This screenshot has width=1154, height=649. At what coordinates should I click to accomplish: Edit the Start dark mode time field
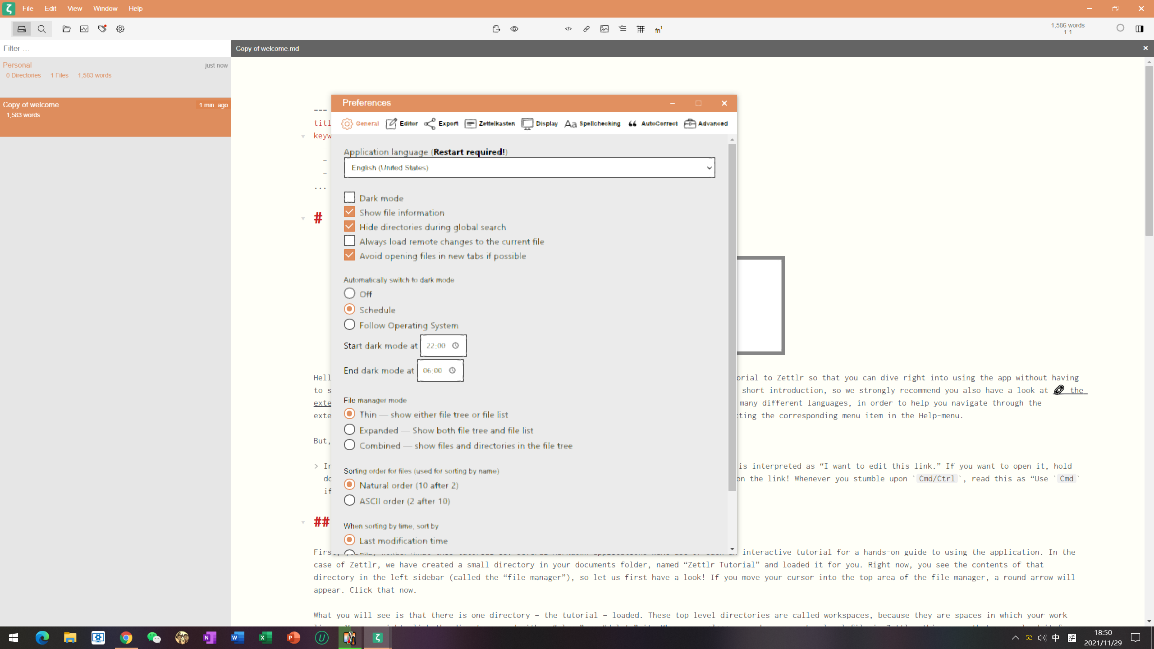tap(438, 345)
